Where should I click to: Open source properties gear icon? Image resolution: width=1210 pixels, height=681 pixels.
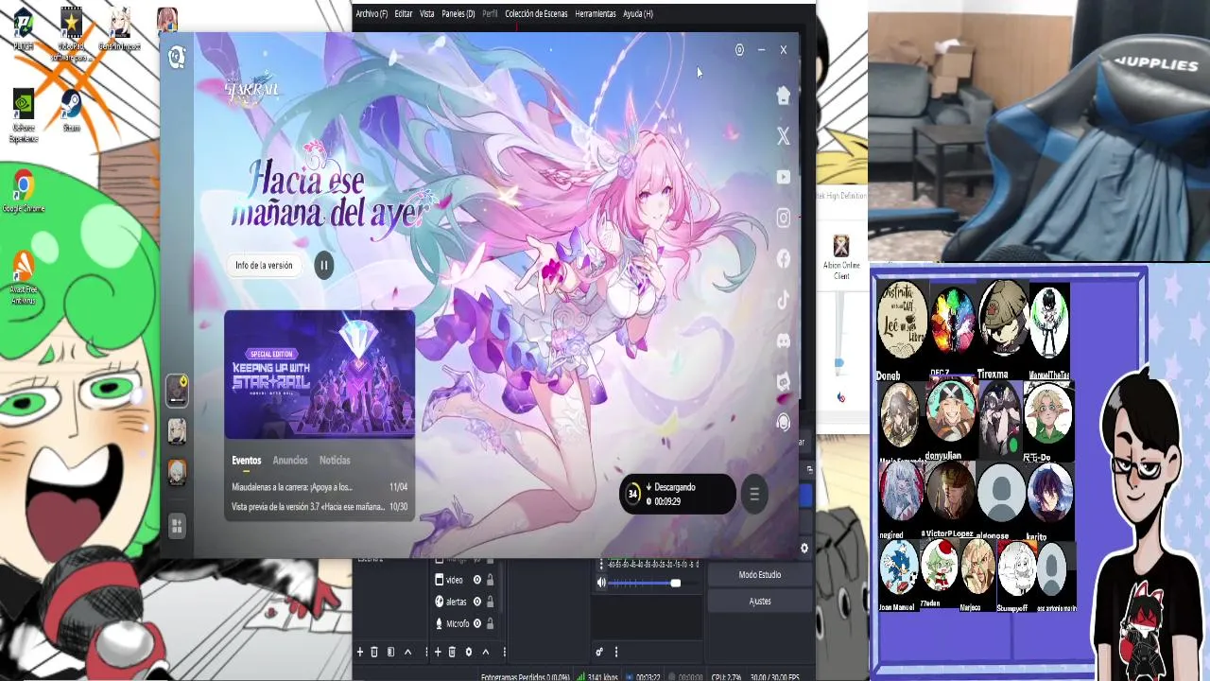point(468,652)
